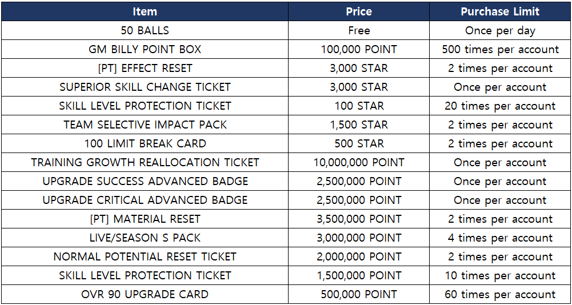This screenshot has height=305, width=572.
Task: Click the 10,000,000 POINT price cell
Action: (x=359, y=162)
